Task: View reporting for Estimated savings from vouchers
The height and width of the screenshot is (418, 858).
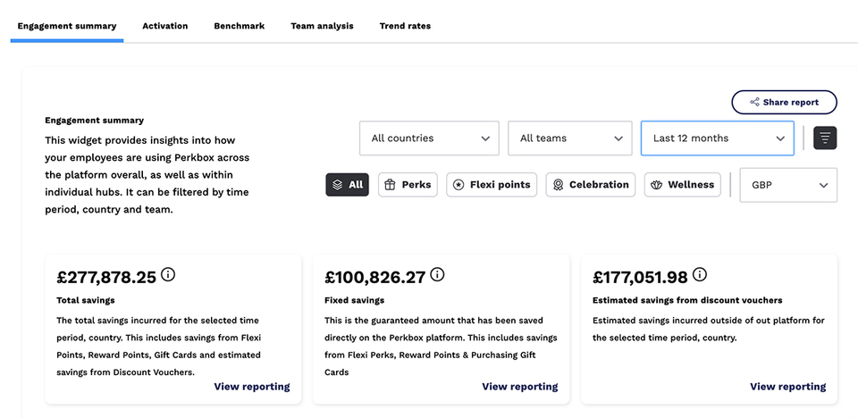Action: [787, 387]
